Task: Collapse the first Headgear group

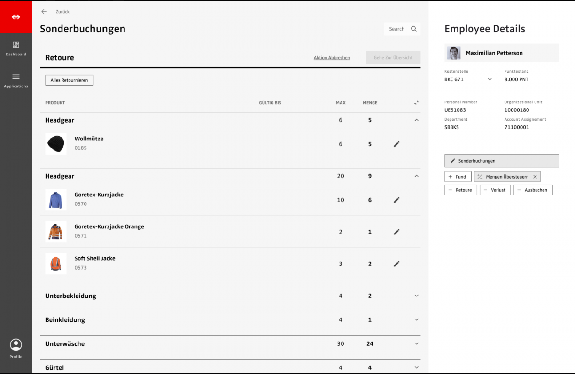Action: (416, 120)
